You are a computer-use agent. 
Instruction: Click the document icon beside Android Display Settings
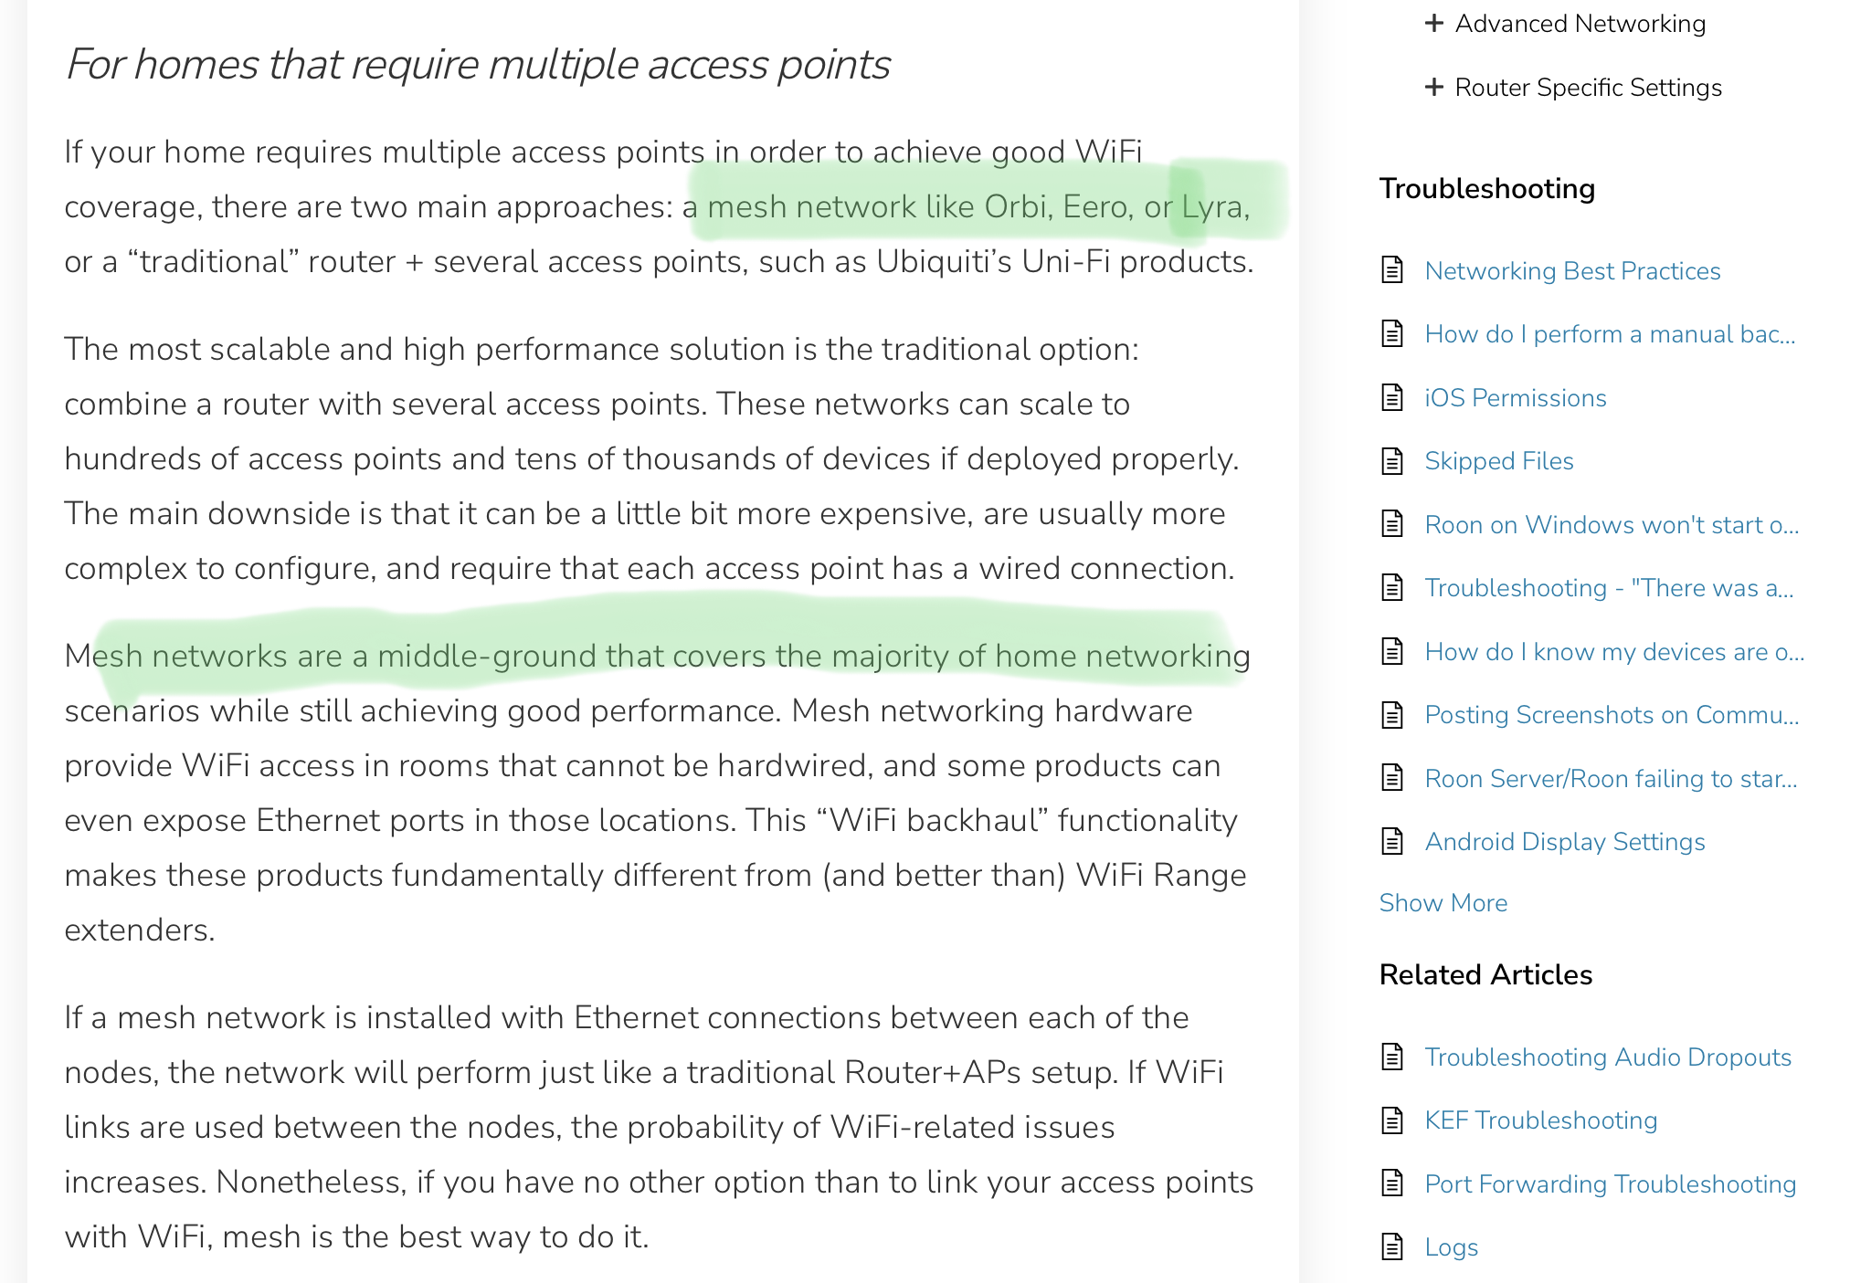point(1392,841)
